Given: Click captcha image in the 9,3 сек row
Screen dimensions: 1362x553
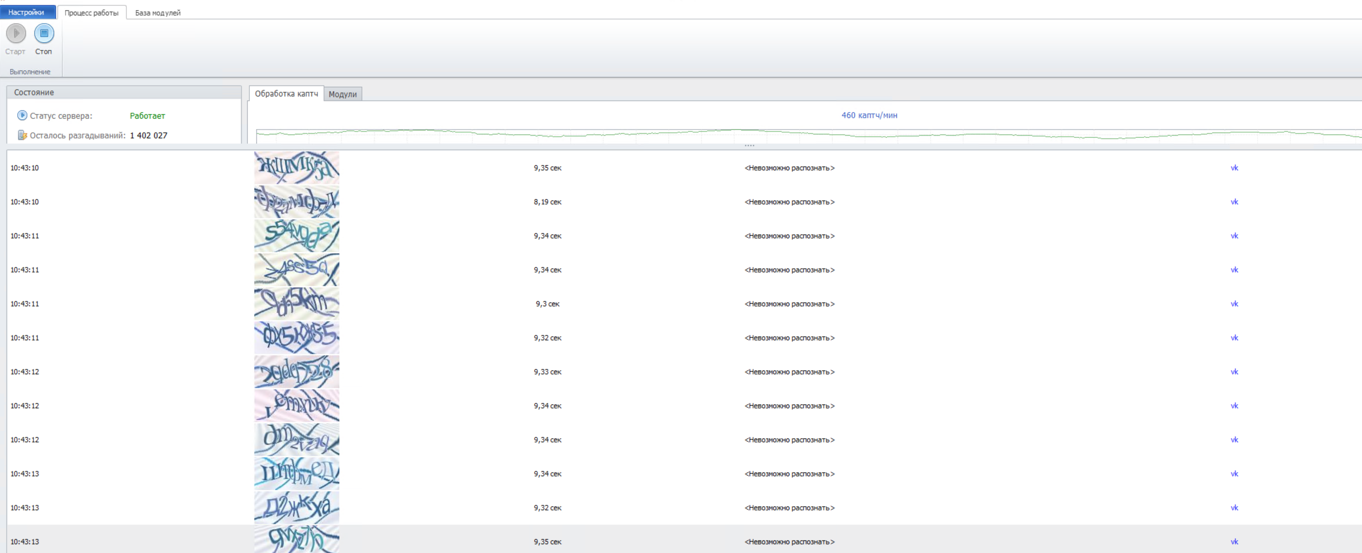Looking at the screenshot, I should coord(297,304).
